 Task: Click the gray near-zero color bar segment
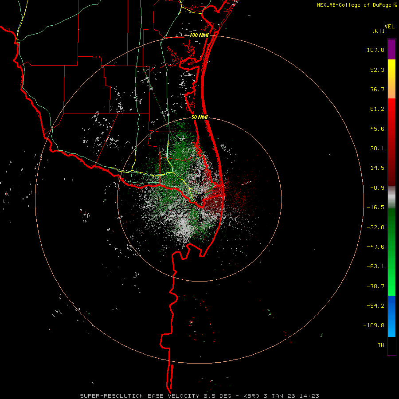[391, 197]
